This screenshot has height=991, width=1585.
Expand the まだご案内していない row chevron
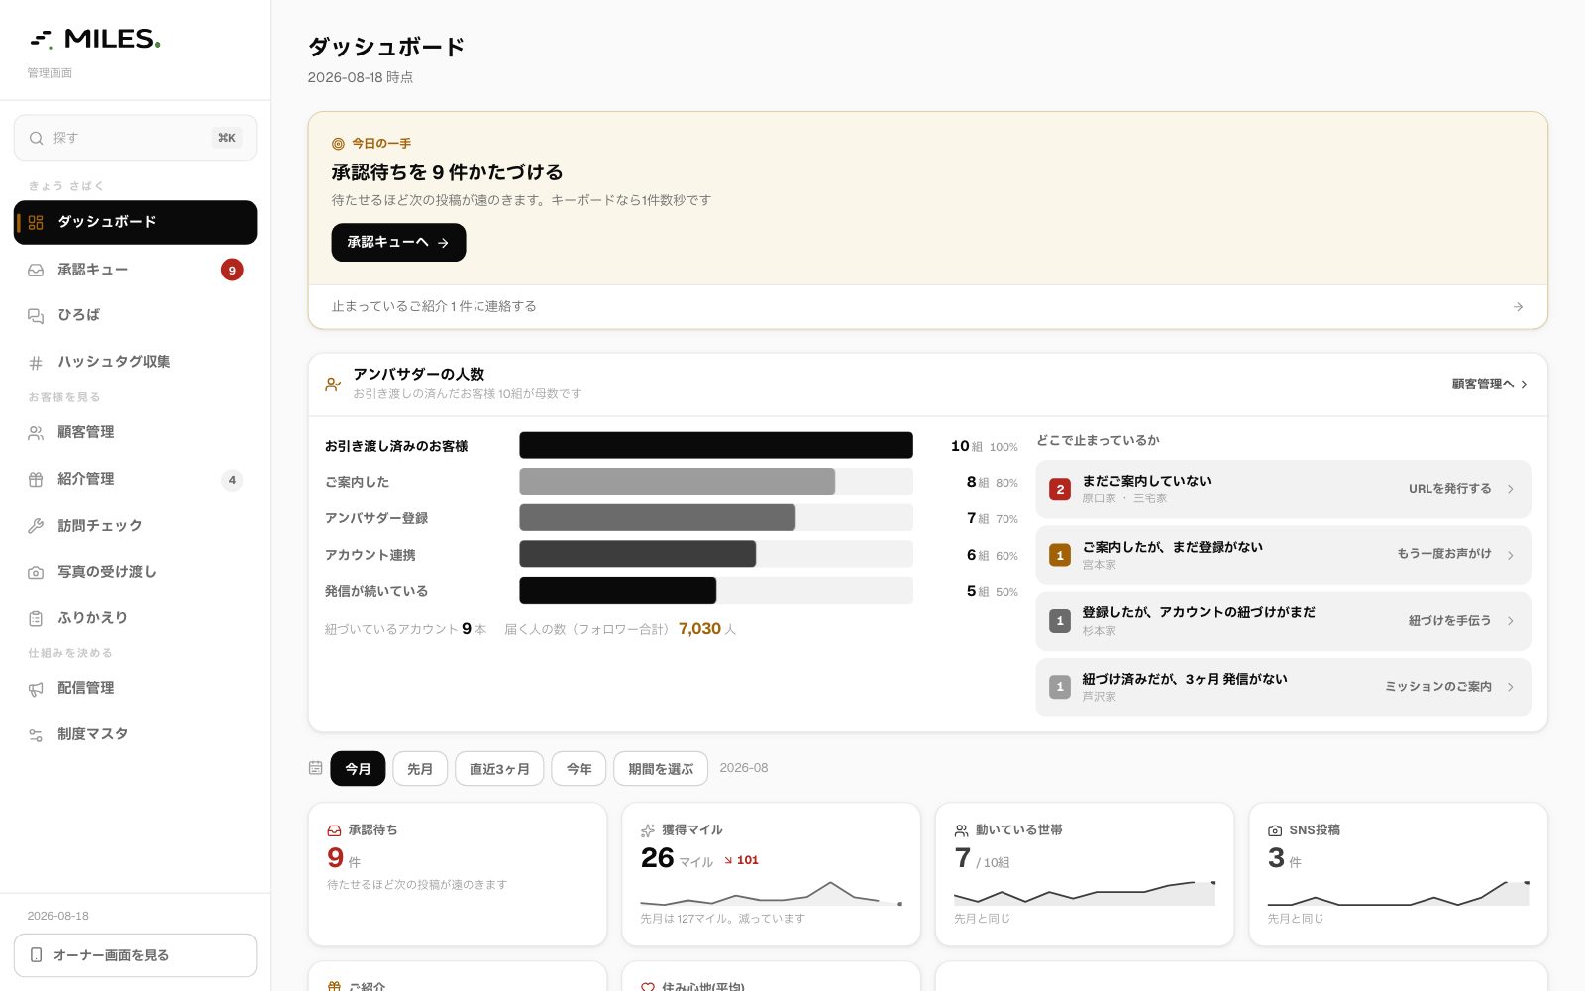1511,489
